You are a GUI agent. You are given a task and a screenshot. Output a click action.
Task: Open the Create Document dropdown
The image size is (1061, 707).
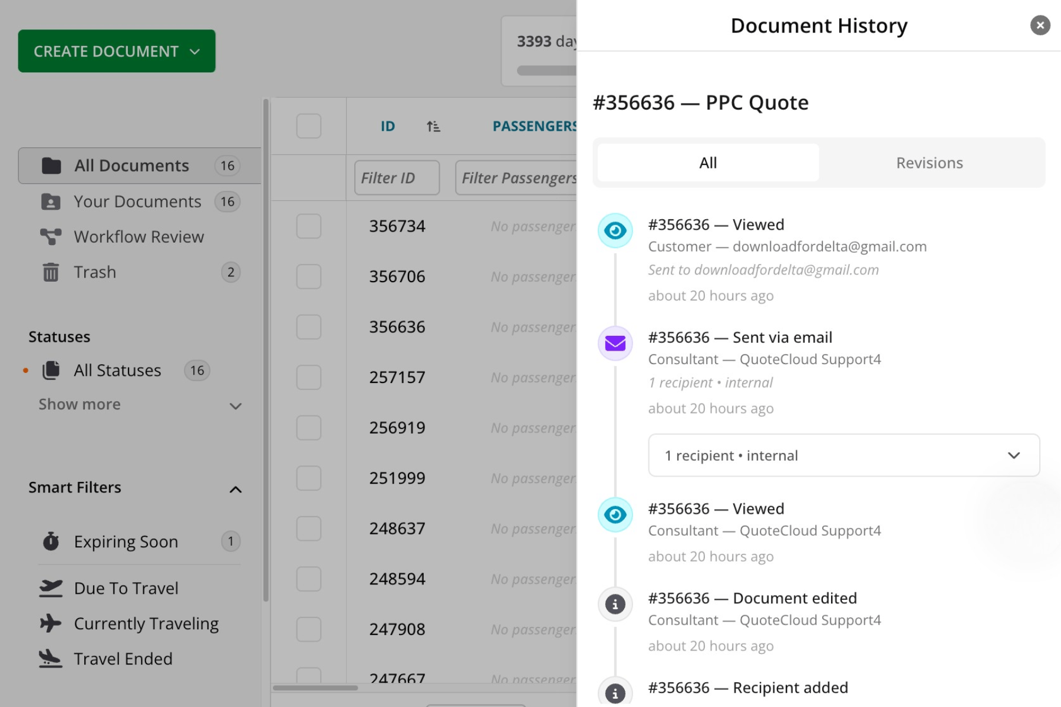coord(117,51)
